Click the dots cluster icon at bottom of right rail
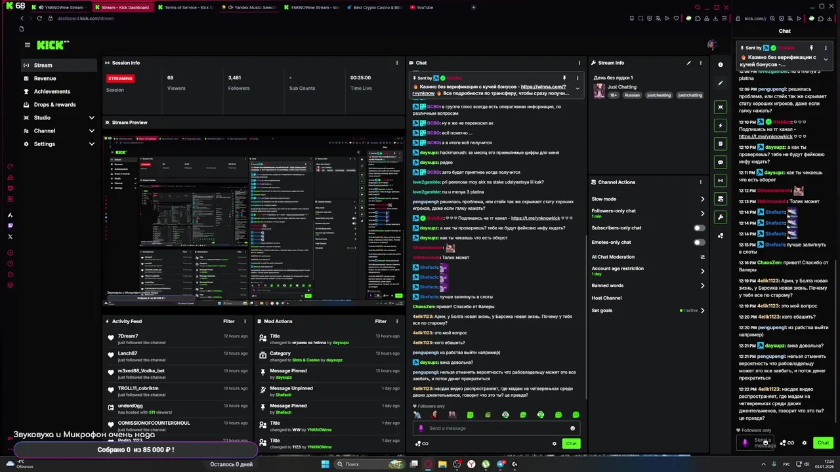The image size is (840, 472). (x=721, y=235)
